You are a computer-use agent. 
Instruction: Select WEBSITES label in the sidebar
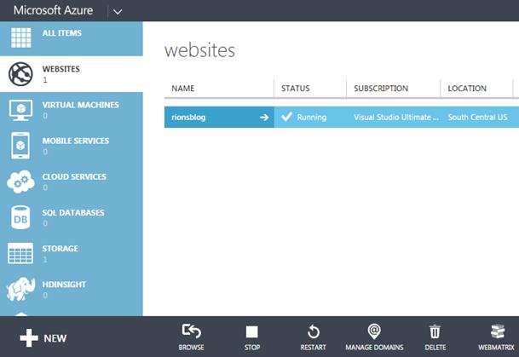pos(61,69)
